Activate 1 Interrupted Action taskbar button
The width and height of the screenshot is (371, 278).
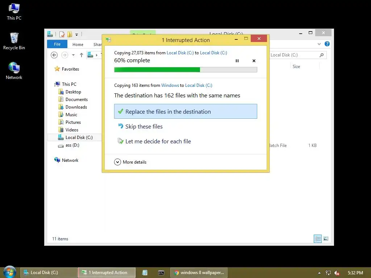tap(107, 273)
